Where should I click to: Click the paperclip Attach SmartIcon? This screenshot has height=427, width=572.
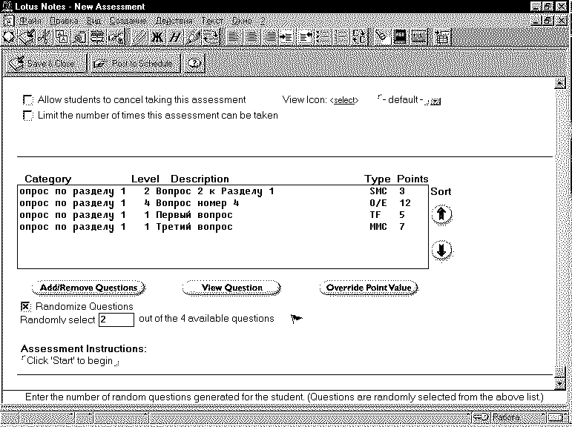pos(139,37)
